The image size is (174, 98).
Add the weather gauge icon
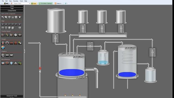click(x=20, y=43)
